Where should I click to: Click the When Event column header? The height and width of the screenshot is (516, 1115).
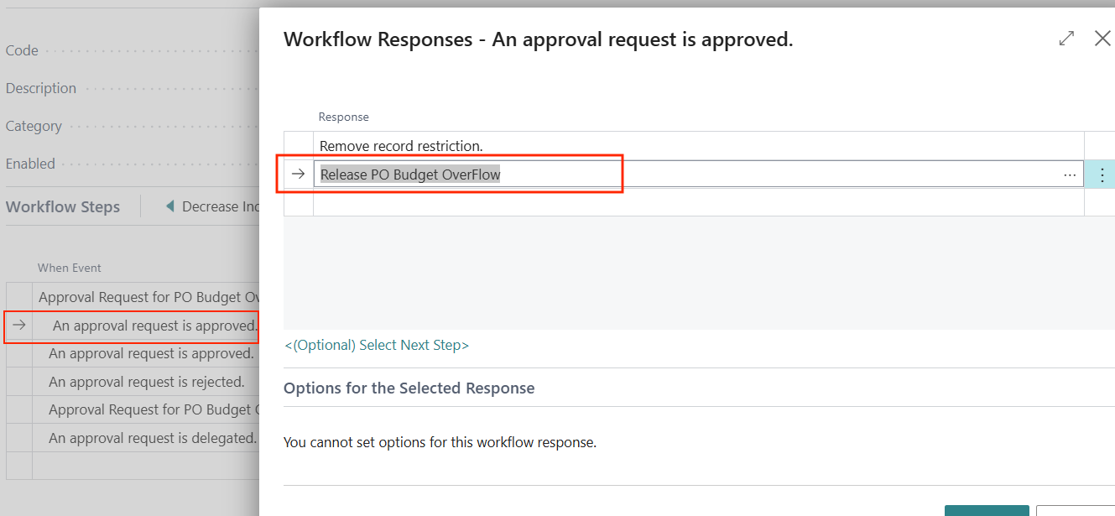pyautogui.click(x=69, y=268)
